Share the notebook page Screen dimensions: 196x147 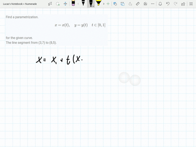click(x=183, y=4)
